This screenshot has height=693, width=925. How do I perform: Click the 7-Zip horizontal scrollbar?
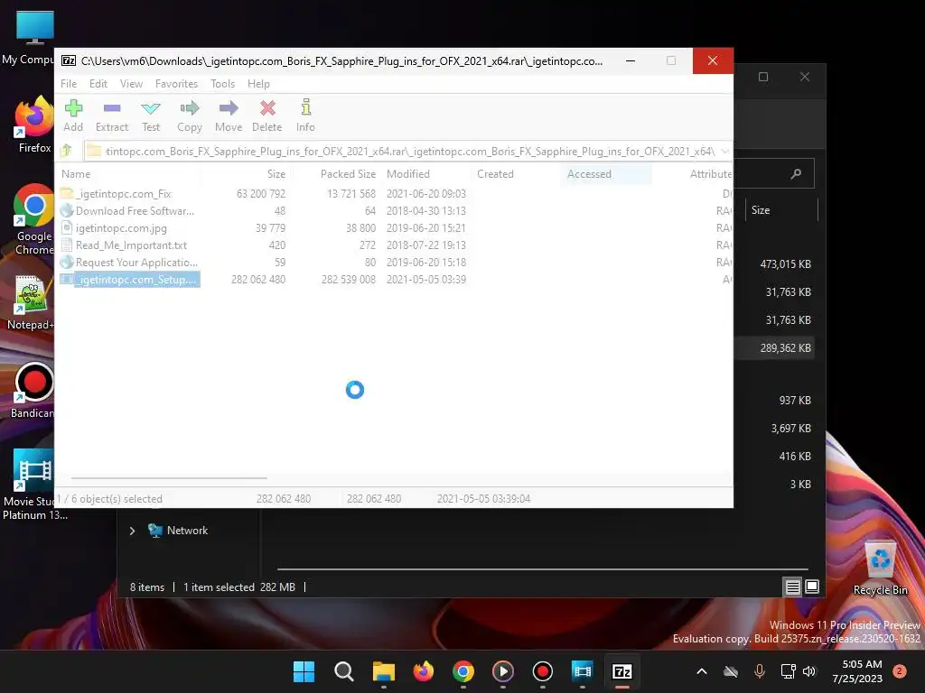click(x=169, y=478)
